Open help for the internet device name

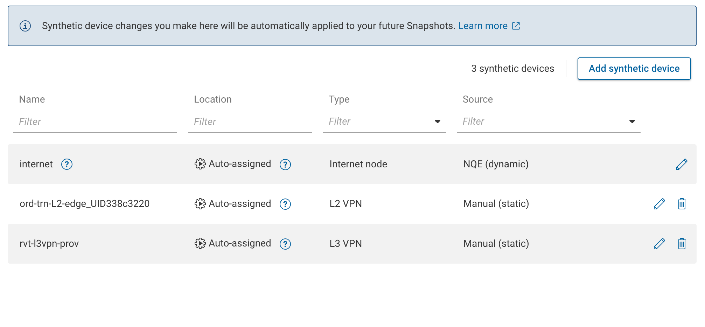pos(67,165)
